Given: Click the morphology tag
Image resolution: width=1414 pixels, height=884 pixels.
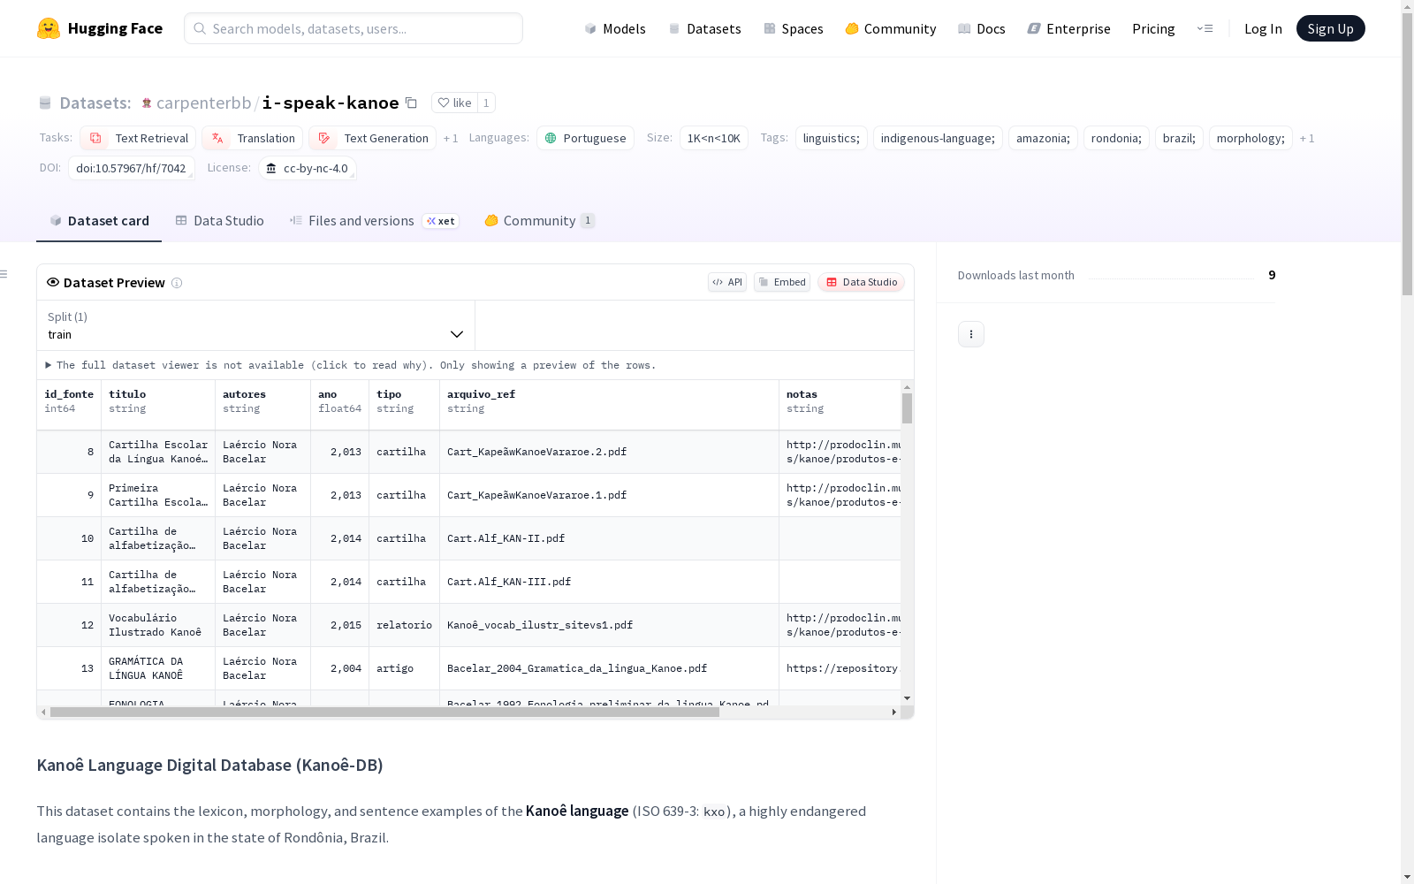Looking at the screenshot, I should 1251,138.
